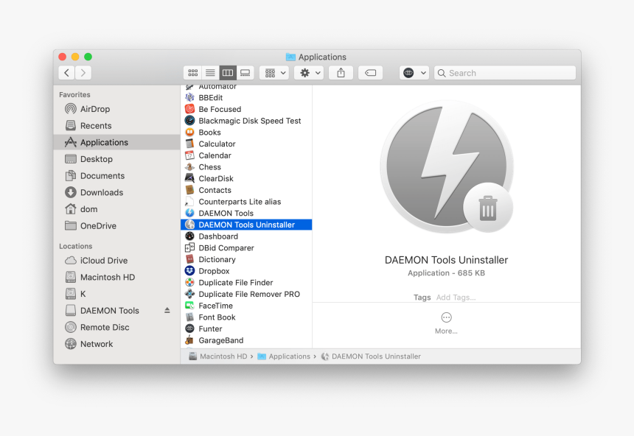
Task: Select Duplicate File Remover PRO
Action: click(246, 294)
